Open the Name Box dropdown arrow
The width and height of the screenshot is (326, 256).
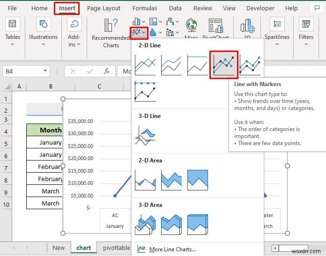point(45,71)
